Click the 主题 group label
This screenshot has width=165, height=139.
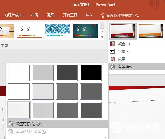click(x=4, y=46)
